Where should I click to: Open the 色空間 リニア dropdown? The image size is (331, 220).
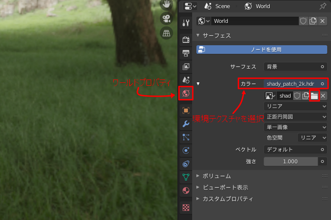tap(312, 138)
